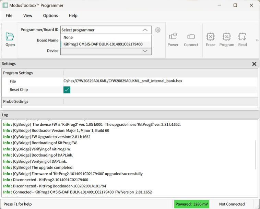Select KitProg3 CMSIS-DAP BULK programmer
The width and height of the screenshot is (260, 209).
click(106, 44)
